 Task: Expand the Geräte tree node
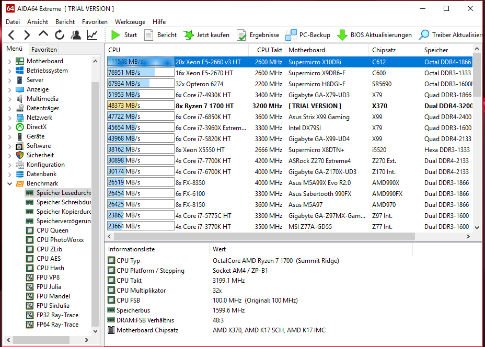(x=9, y=137)
